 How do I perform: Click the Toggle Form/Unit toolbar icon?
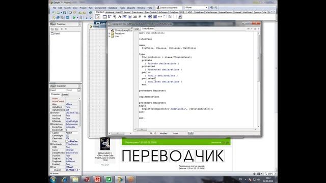[62, 18]
